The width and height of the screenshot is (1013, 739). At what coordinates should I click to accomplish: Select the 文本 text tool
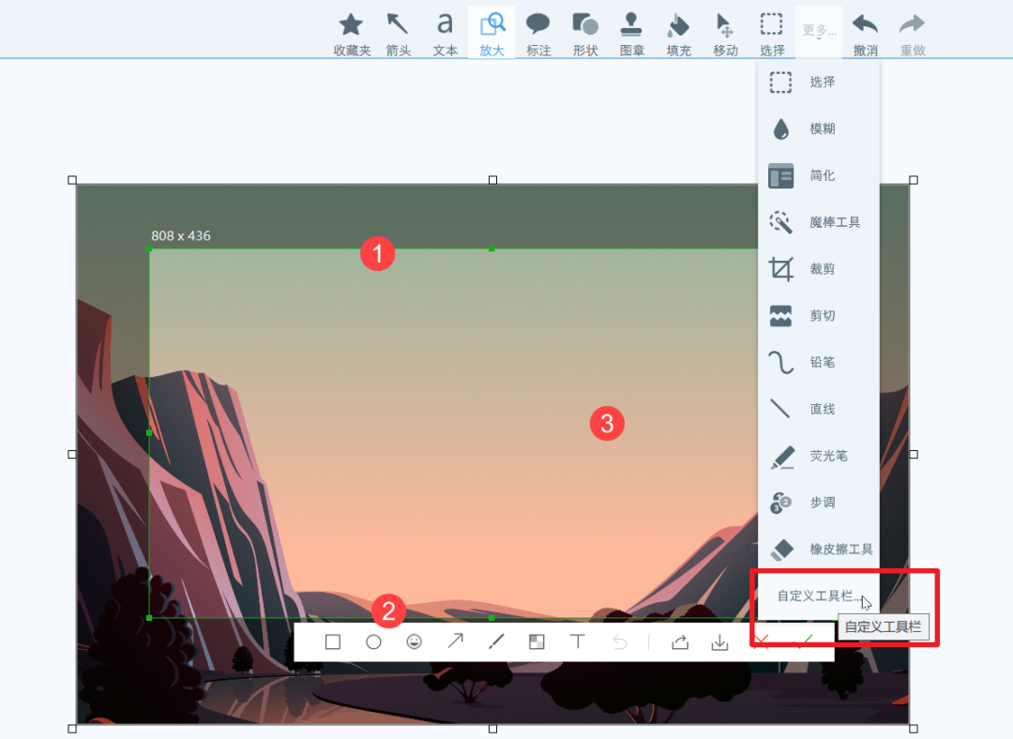coord(446,34)
